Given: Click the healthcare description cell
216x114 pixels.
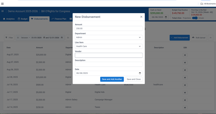Looking at the screenshot, I should click(x=158, y=84).
